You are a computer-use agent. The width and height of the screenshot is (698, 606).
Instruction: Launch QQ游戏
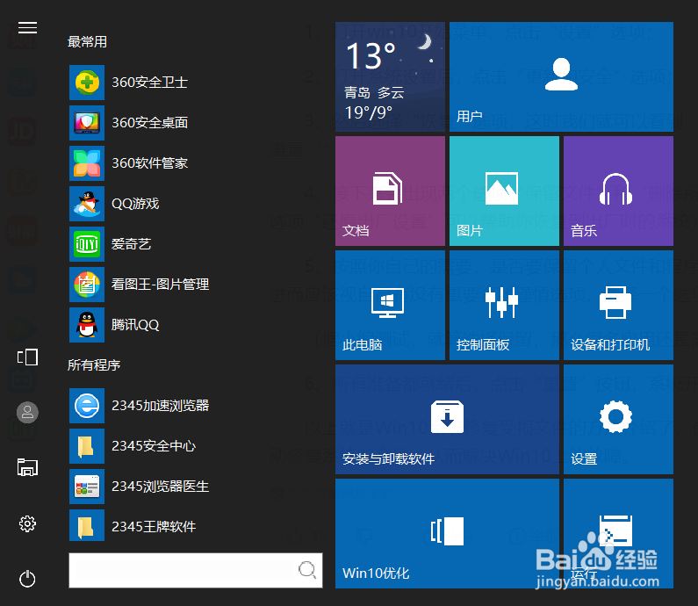click(115, 204)
